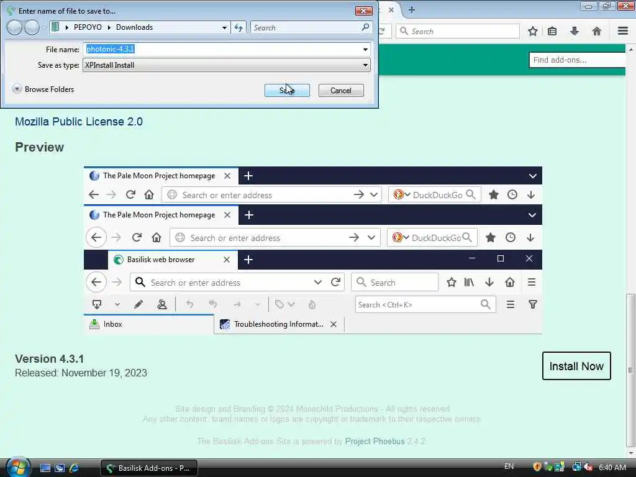Refresh the Downloads folder in dialog
The width and height of the screenshot is (636, 477).
click(238, 27)
